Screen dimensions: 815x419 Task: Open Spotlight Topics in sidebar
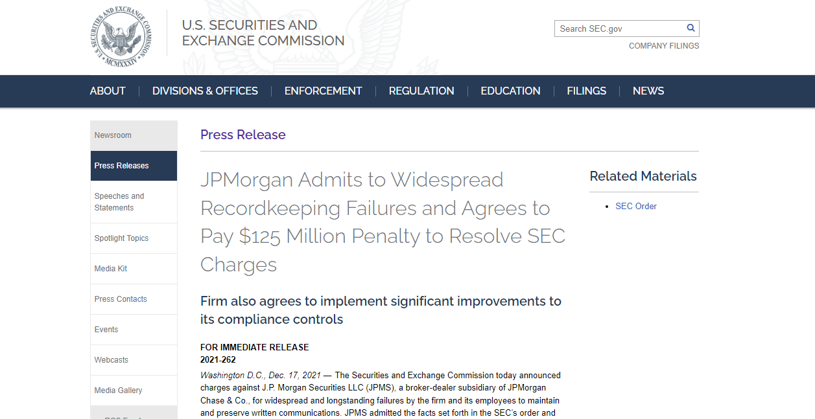[134, 238]
